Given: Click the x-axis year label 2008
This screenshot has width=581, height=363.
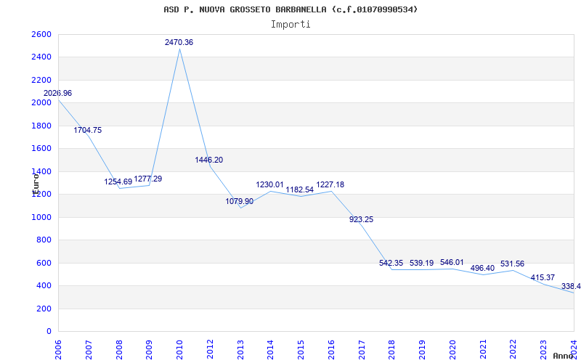Looking at the screenshot, I should coord(119,349).
